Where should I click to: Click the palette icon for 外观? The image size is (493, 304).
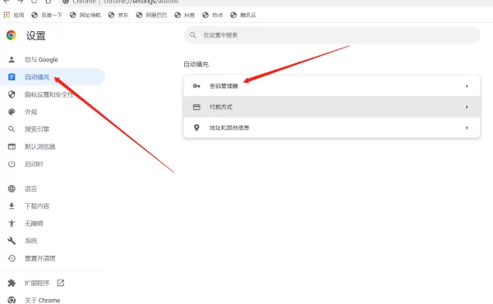[x=12, y=112]
